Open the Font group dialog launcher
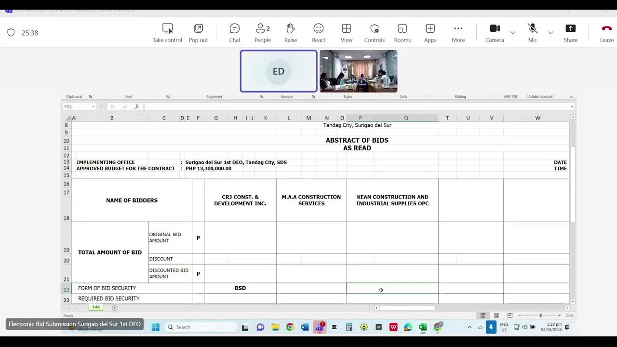The width and height of the screenshot is (617, 347). (168, 97)
